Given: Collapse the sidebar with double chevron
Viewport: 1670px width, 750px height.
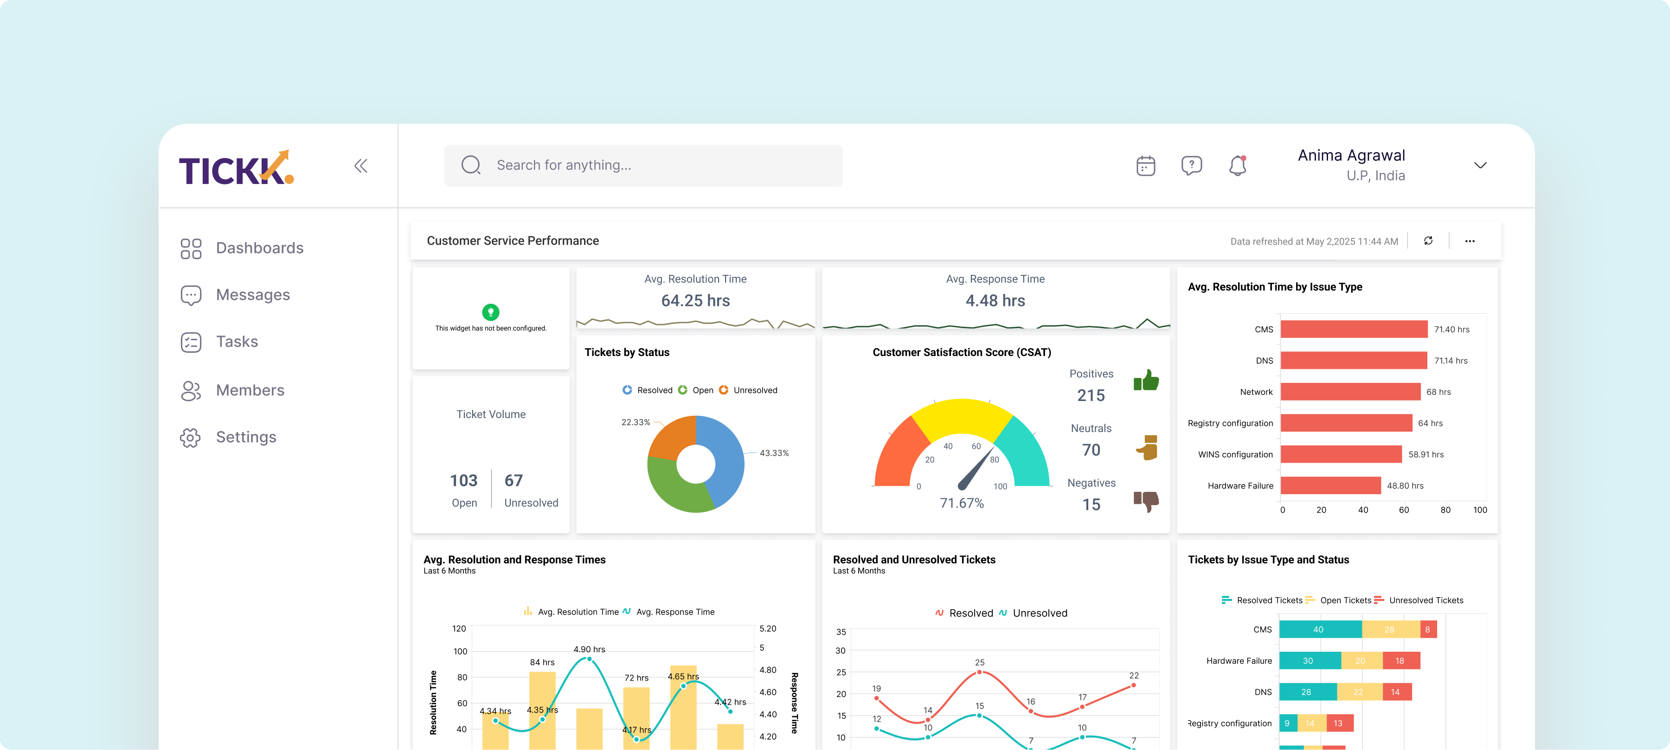Looking at the screenshot, I should pos(361,166).
